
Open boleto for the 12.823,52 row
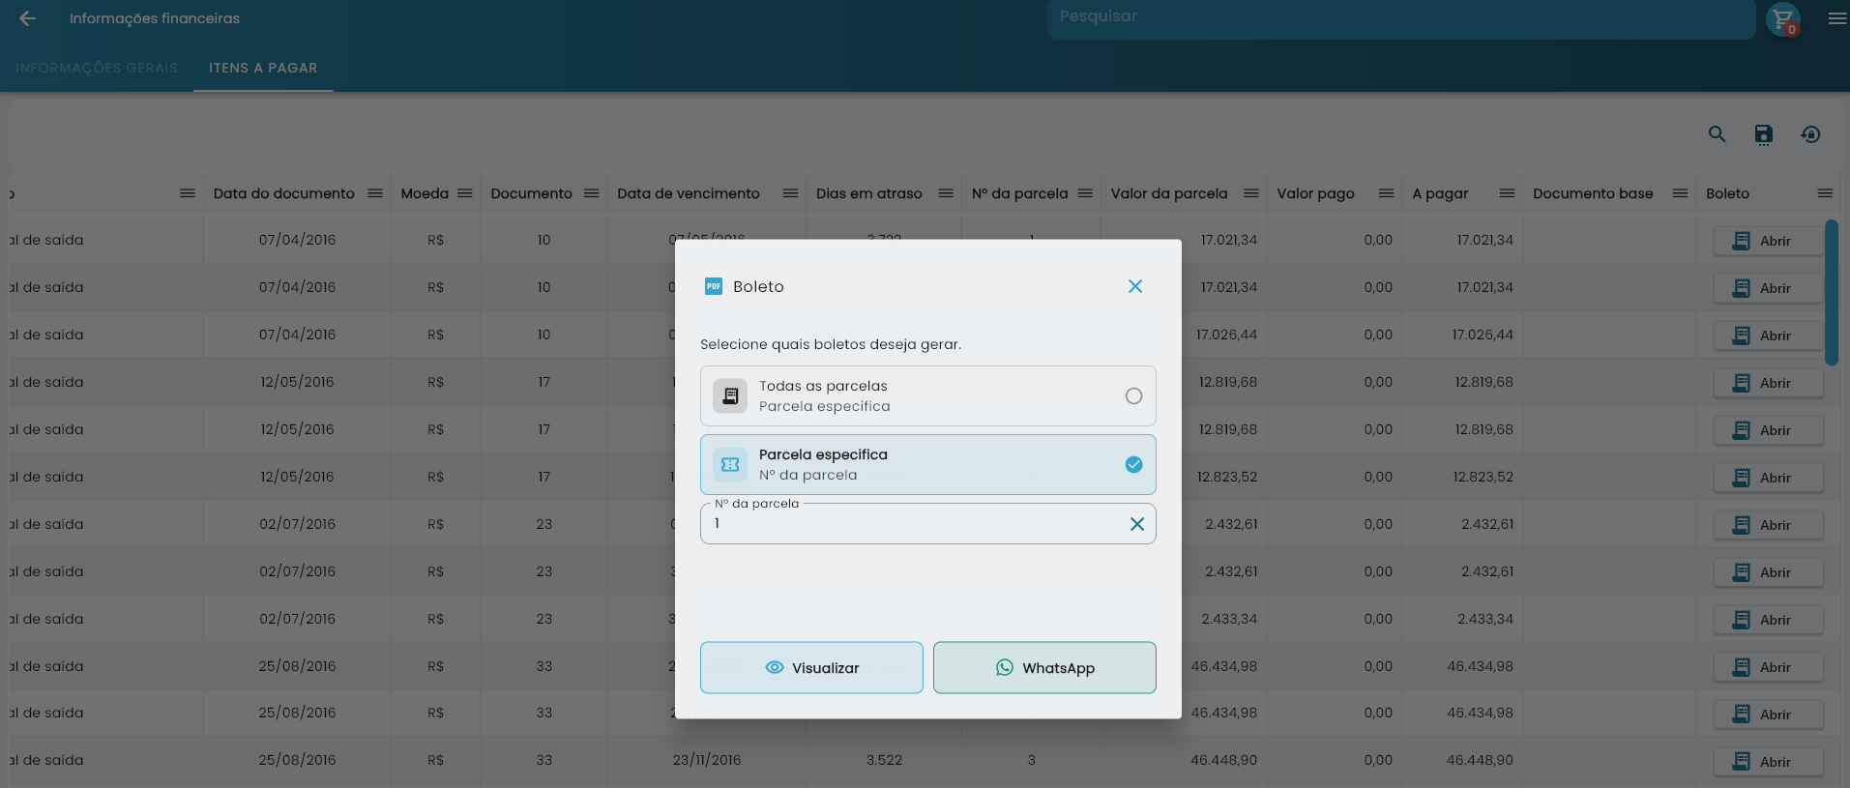click(x=1768, y=478)
